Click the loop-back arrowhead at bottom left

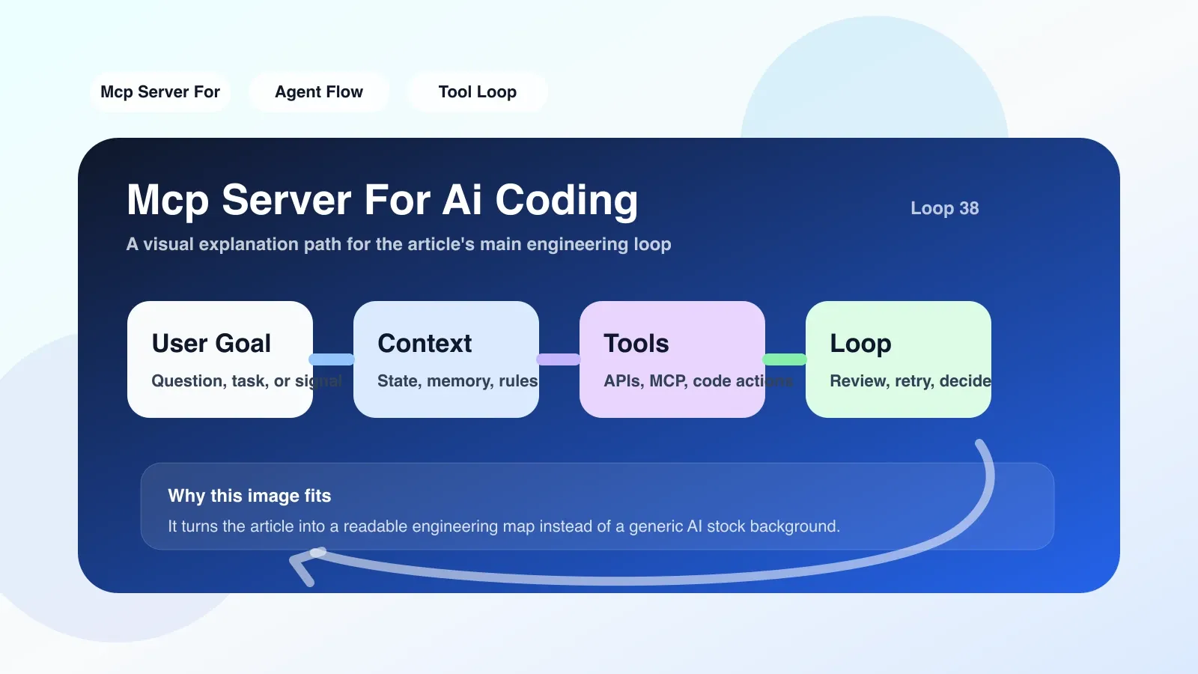[x=305, y=565]
